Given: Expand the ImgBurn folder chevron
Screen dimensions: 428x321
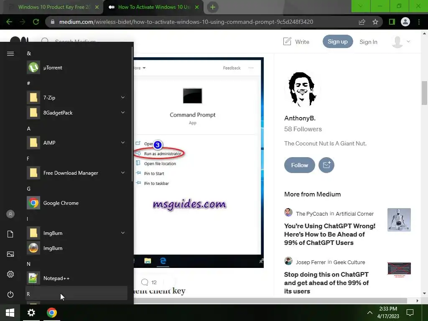Looking at the screenshot, I should 123,233.
